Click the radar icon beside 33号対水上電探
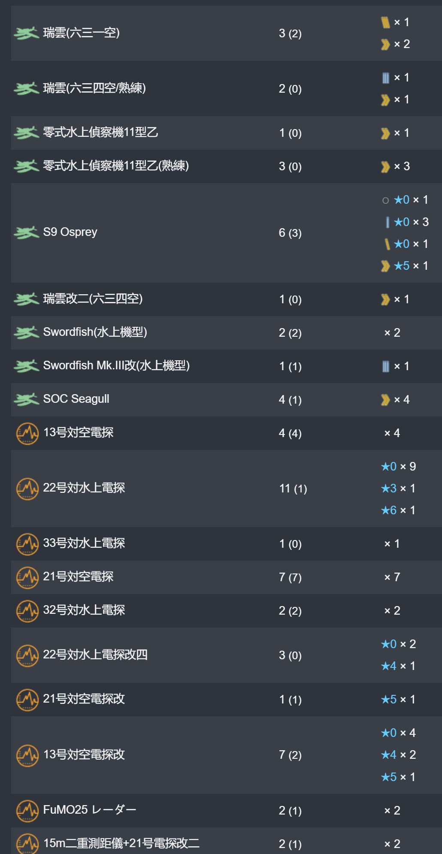442x854 pixels. 27,544
